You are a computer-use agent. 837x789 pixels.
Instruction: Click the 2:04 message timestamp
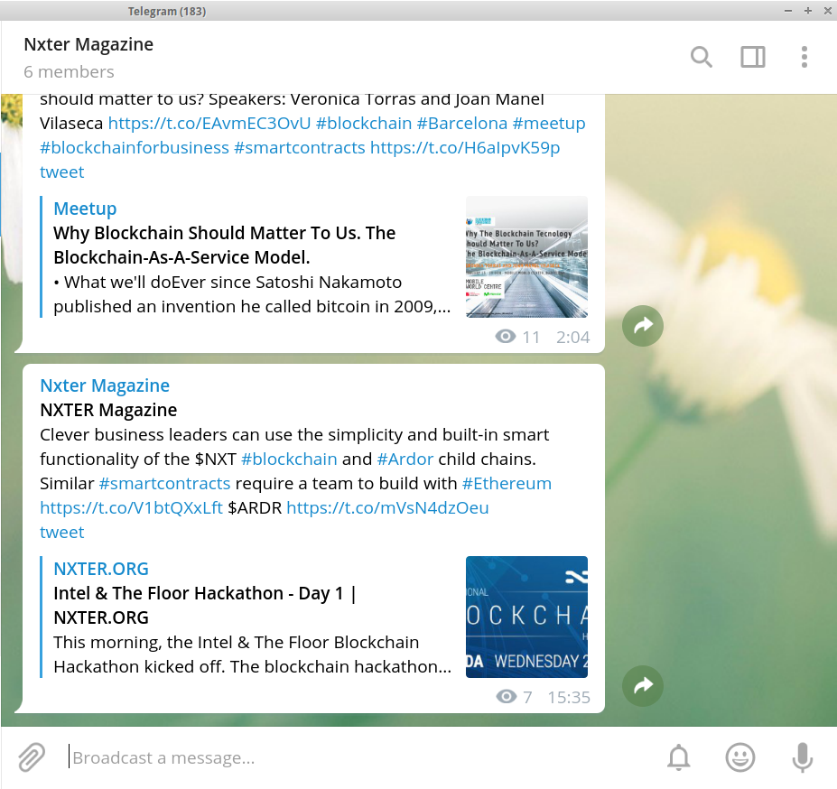pyautogui.click(x=572, y=338)
